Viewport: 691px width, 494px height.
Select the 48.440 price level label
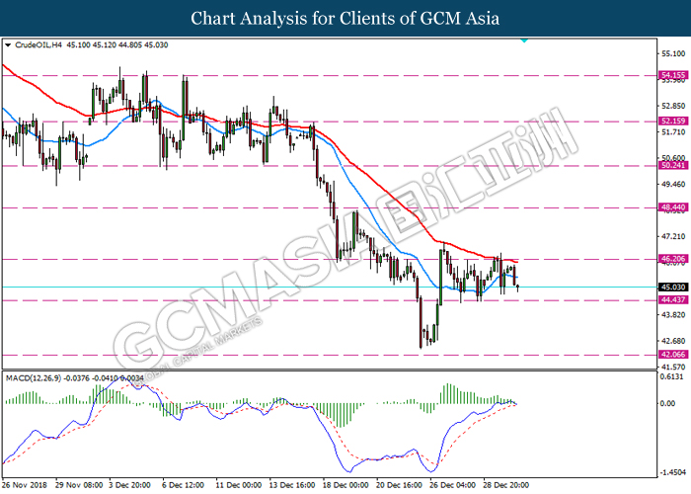673,207
